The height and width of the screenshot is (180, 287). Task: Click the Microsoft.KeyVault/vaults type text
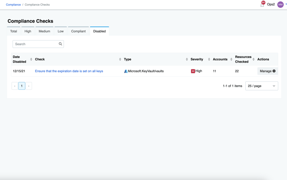click(x=146, y=71)
